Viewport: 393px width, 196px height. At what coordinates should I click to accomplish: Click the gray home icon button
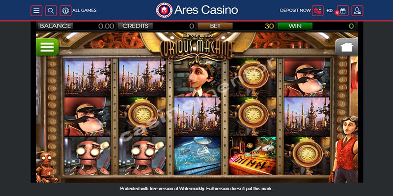click(x=346, y=47)
